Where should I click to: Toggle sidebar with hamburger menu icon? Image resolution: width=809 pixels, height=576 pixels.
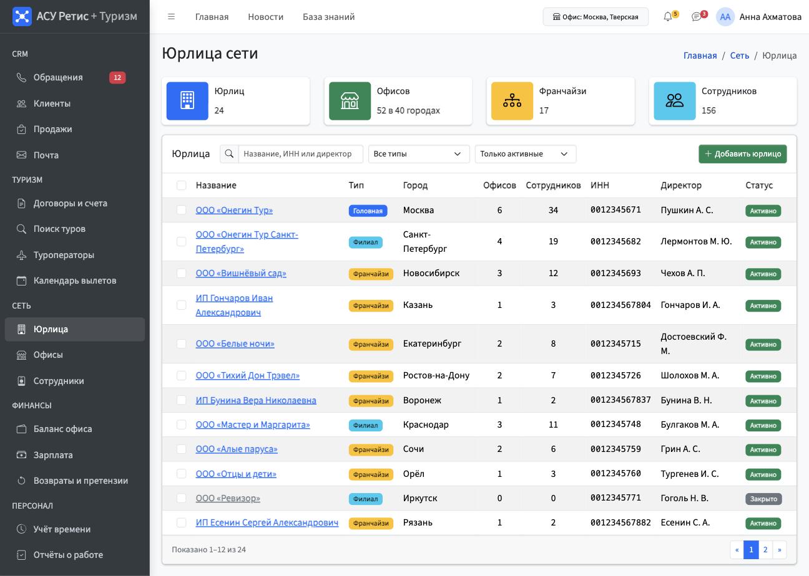(x=171, y=17)
